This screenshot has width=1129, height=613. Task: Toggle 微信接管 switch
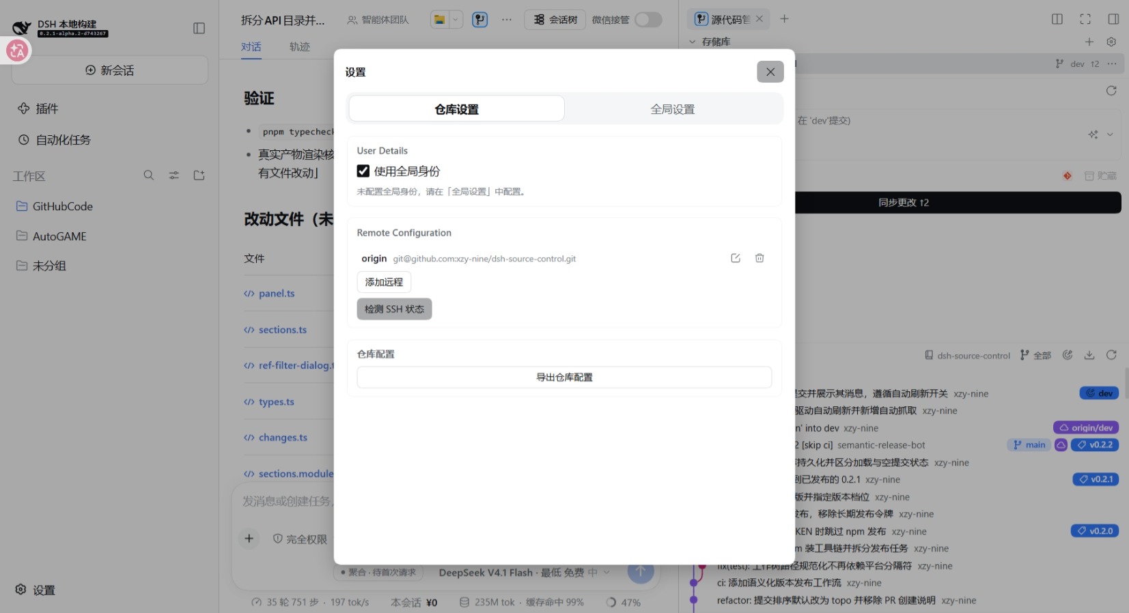point(648,20)
